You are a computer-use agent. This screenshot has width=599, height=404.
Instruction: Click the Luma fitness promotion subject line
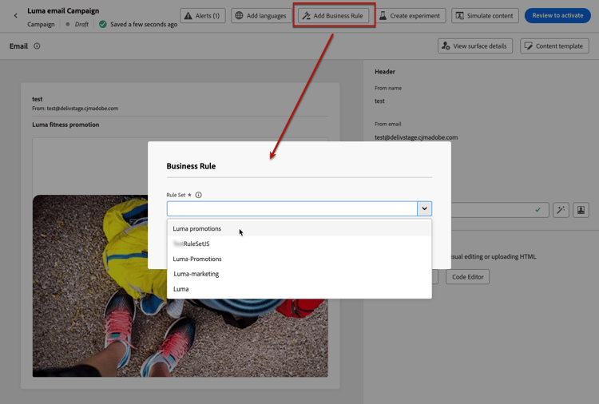(65, 125)
